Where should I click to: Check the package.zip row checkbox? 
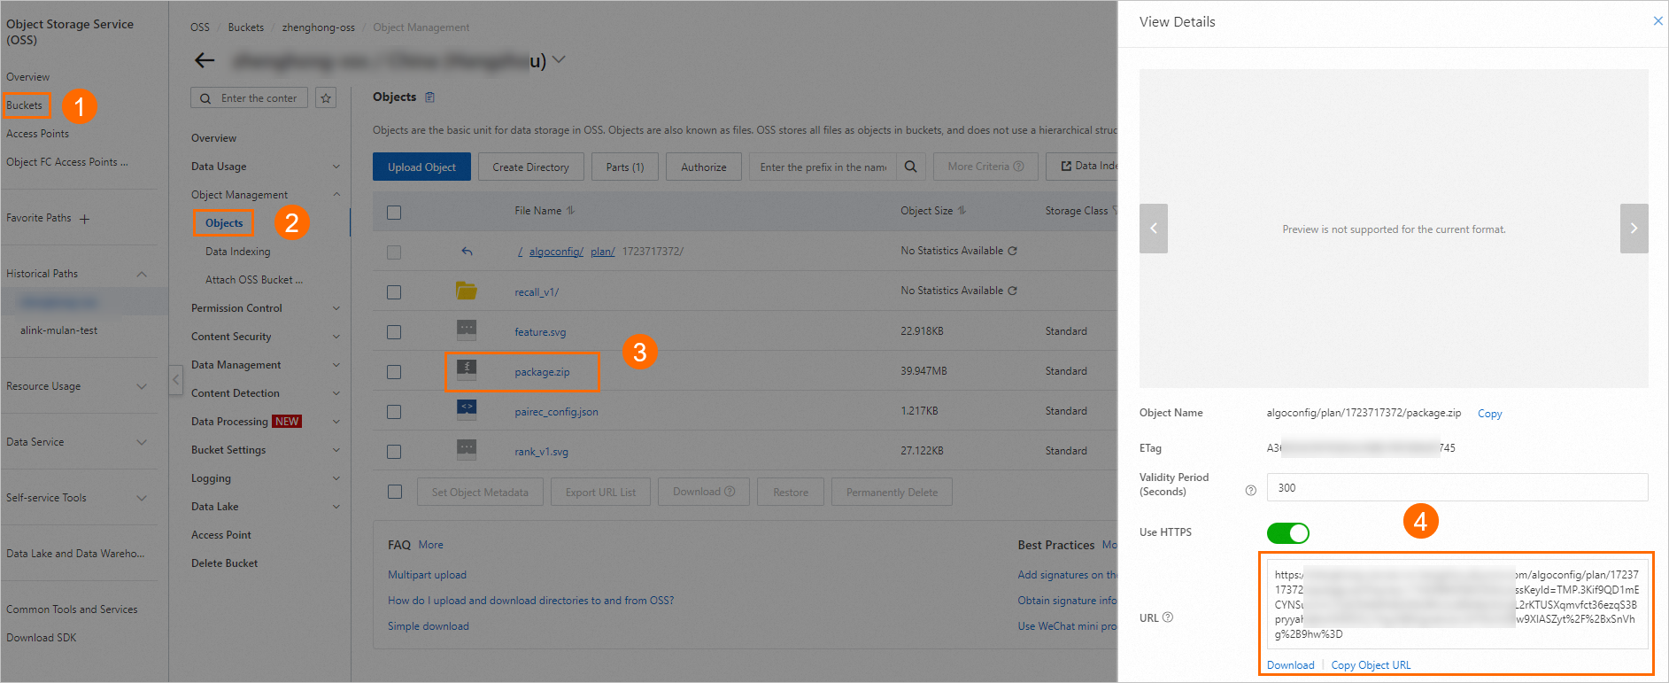pyautogui.click(x=394, y=371)
